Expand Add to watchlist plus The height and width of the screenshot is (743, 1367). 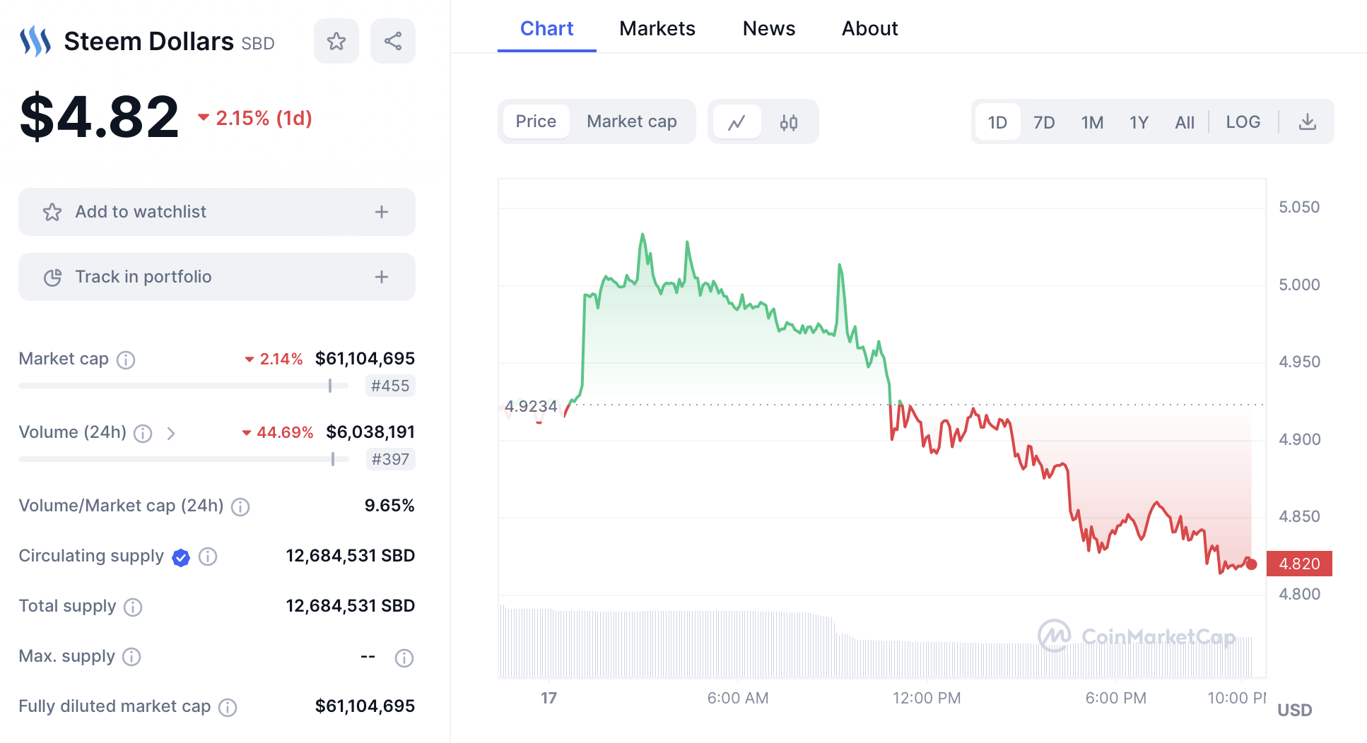click(x=382, y=212)
